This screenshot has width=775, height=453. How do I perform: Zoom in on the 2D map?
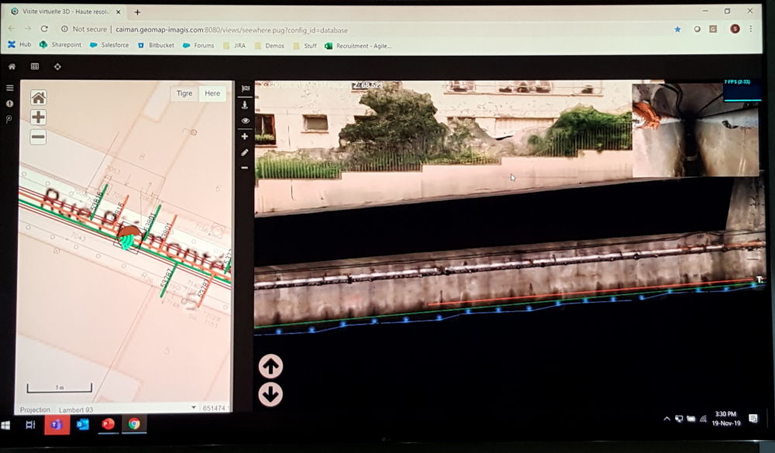38,118
